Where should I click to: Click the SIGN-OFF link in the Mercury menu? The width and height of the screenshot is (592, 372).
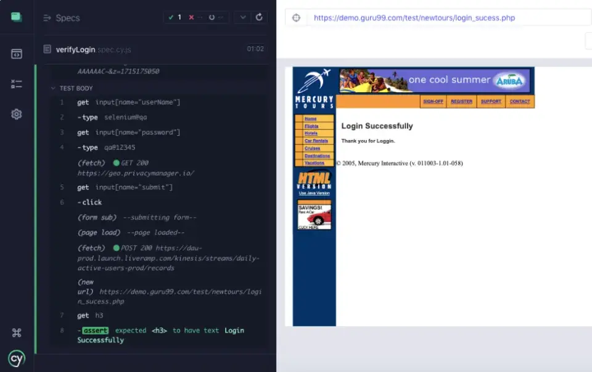[433, 101]
